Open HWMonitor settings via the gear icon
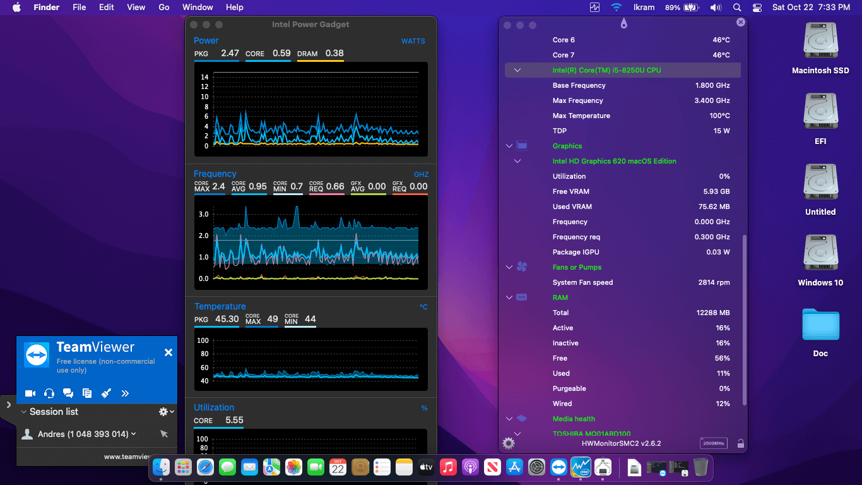 click(x=508, y=443)
